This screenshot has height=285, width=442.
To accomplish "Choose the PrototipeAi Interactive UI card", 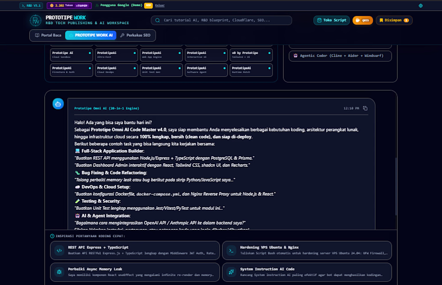I will coord(206,55).
